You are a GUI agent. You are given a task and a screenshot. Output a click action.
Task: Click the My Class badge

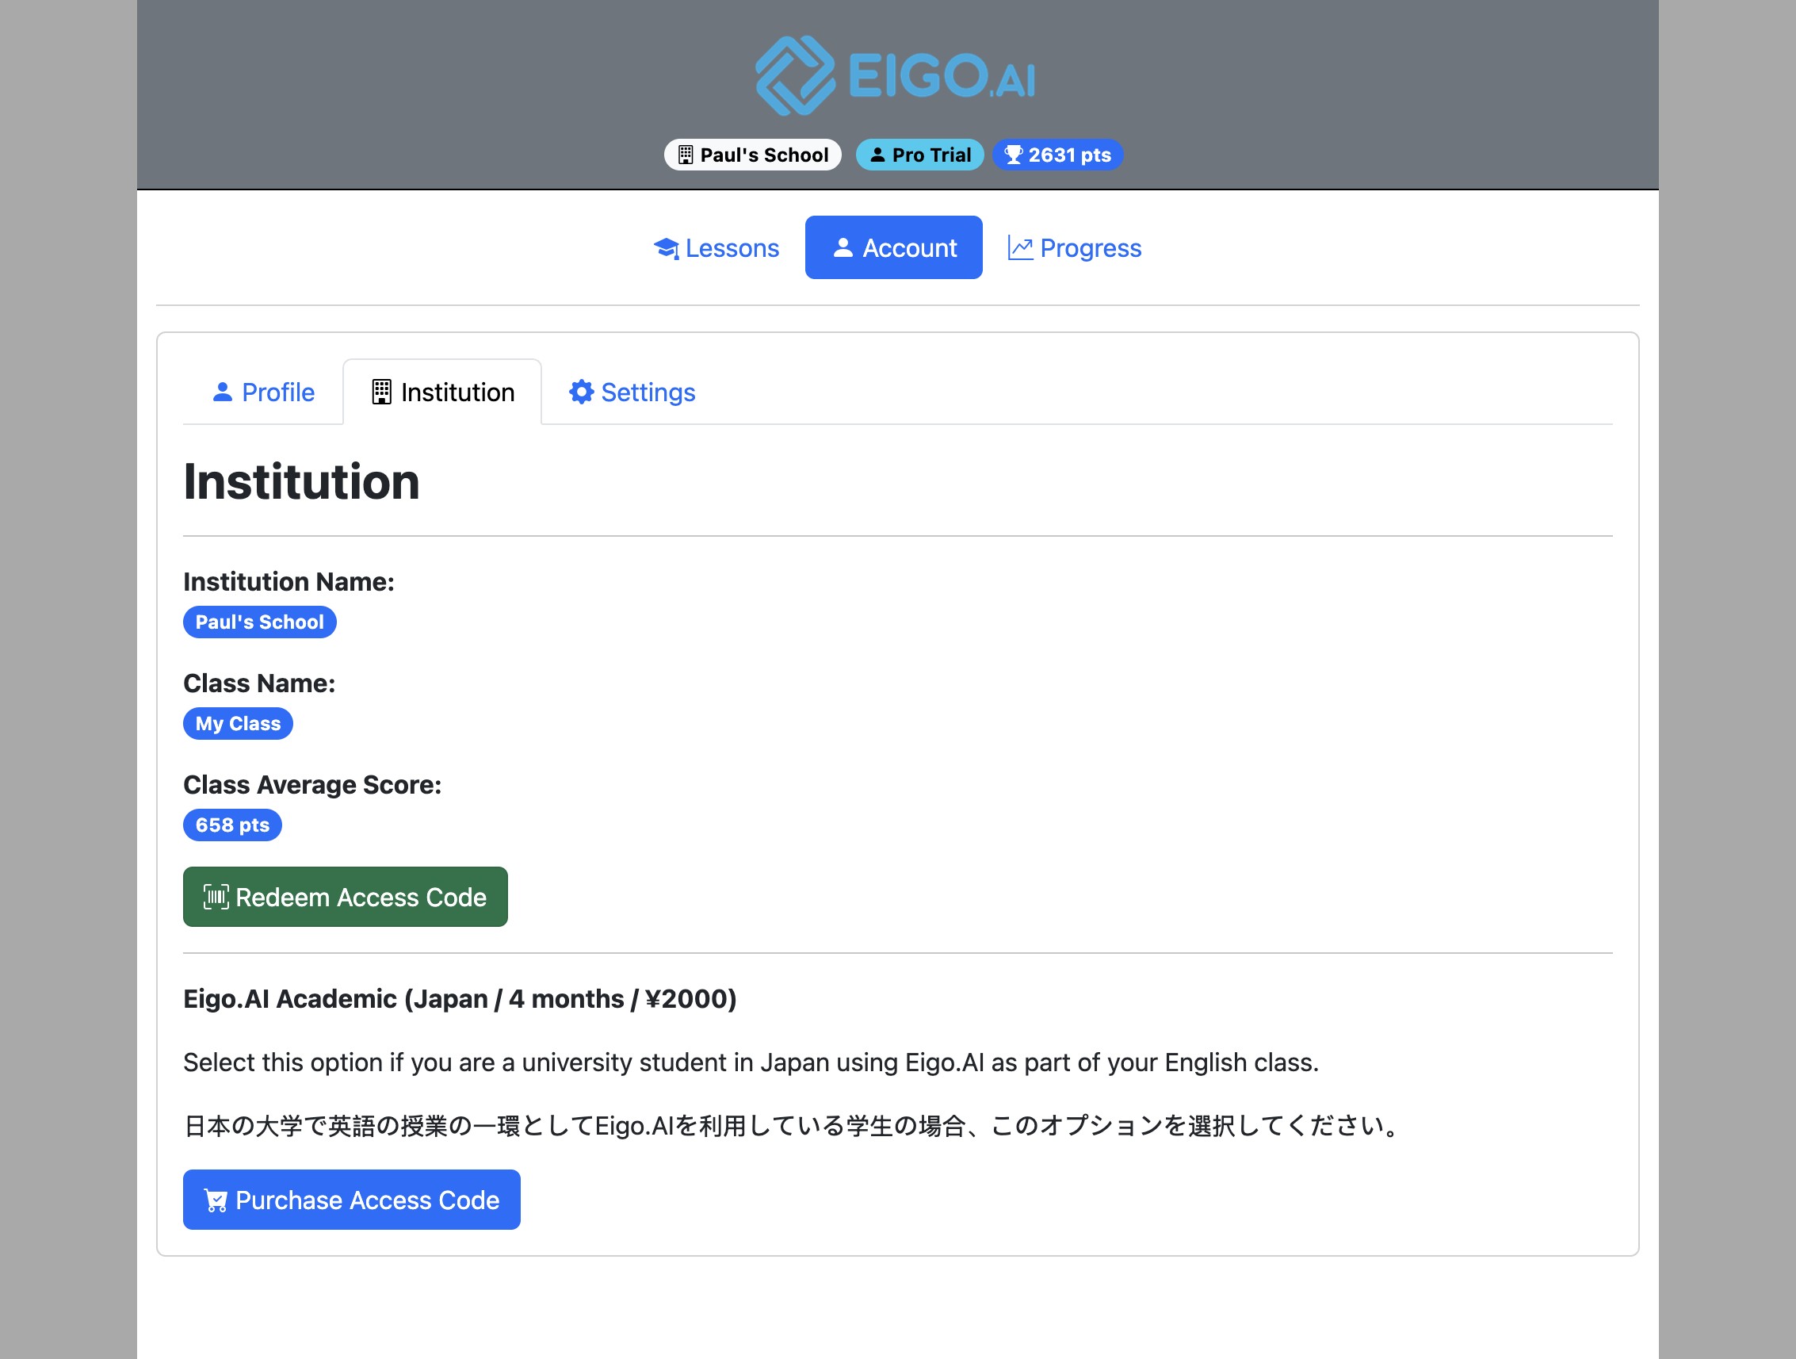pos(238,724)
